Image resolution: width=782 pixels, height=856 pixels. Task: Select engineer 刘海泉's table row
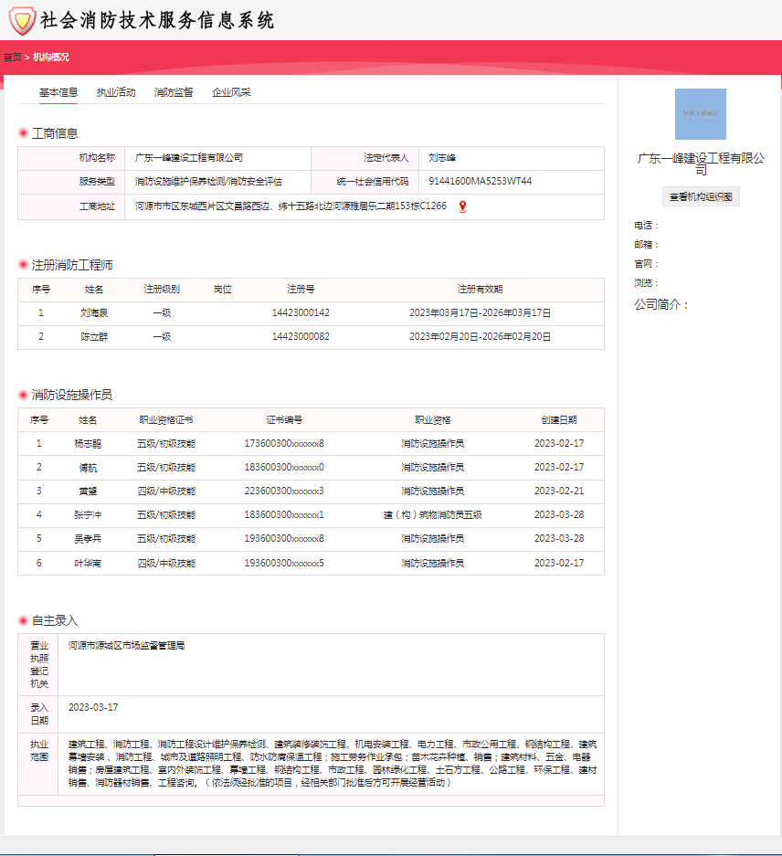click(311, 312)
